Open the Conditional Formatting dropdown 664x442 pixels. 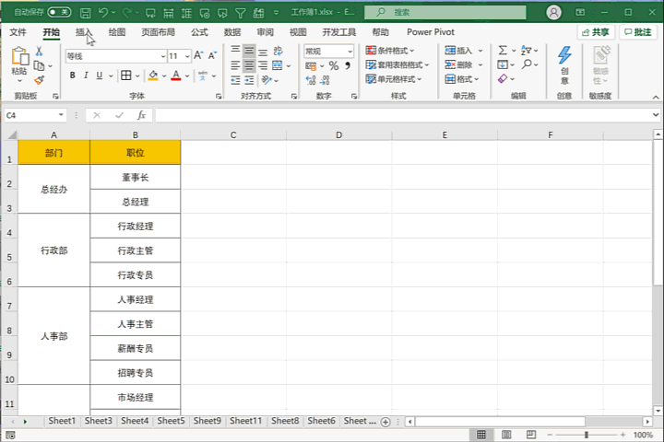pyautogui.click(x=390, y=51)
